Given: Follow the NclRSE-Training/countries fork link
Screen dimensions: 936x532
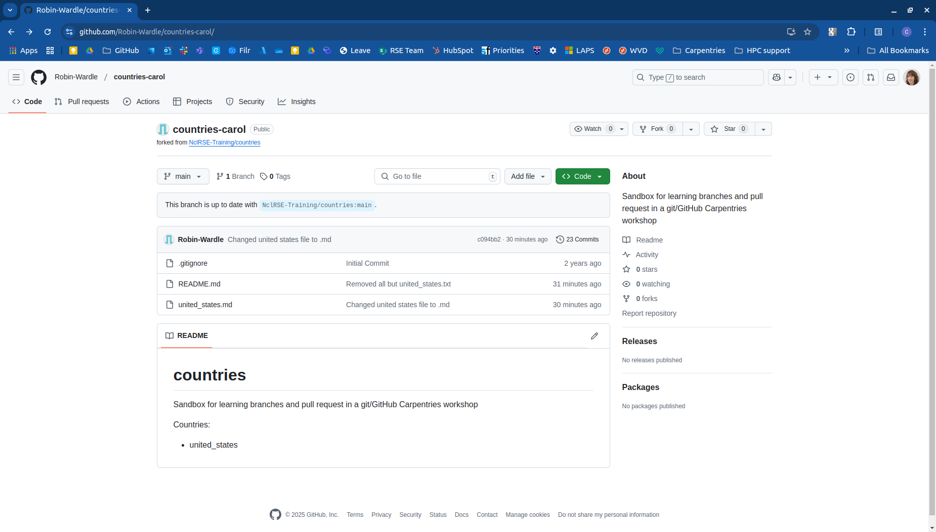Looking at the screenshot, I should 224,142.
